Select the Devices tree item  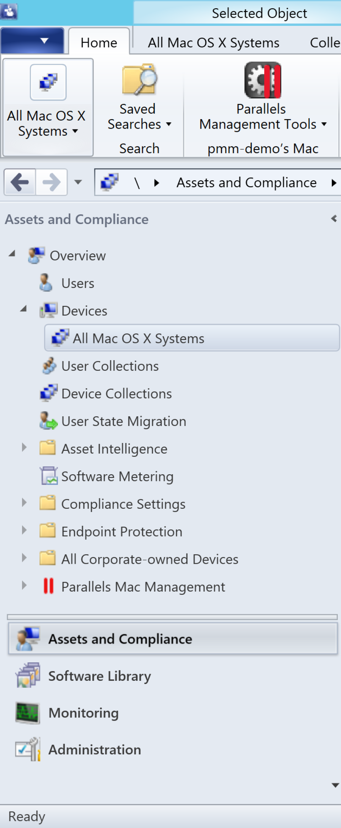(84, 311)
